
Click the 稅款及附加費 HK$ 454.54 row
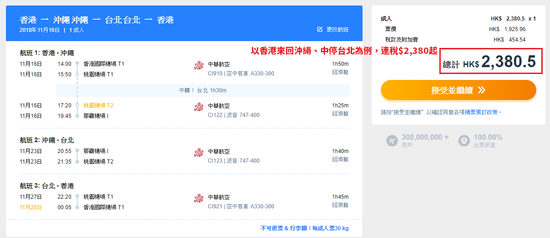(x=455, y=40)
